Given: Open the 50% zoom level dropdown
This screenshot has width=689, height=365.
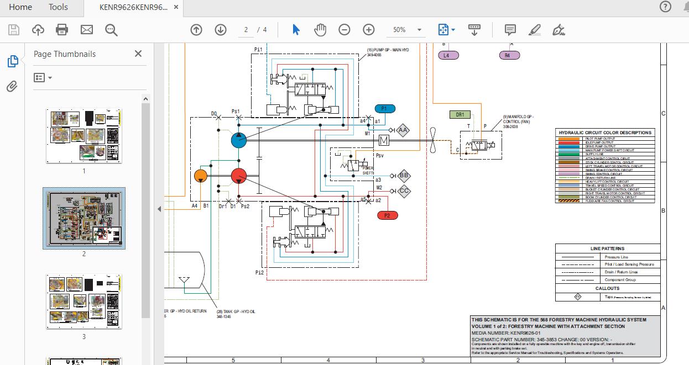Looking at the screenshot, I should (408, 30).
